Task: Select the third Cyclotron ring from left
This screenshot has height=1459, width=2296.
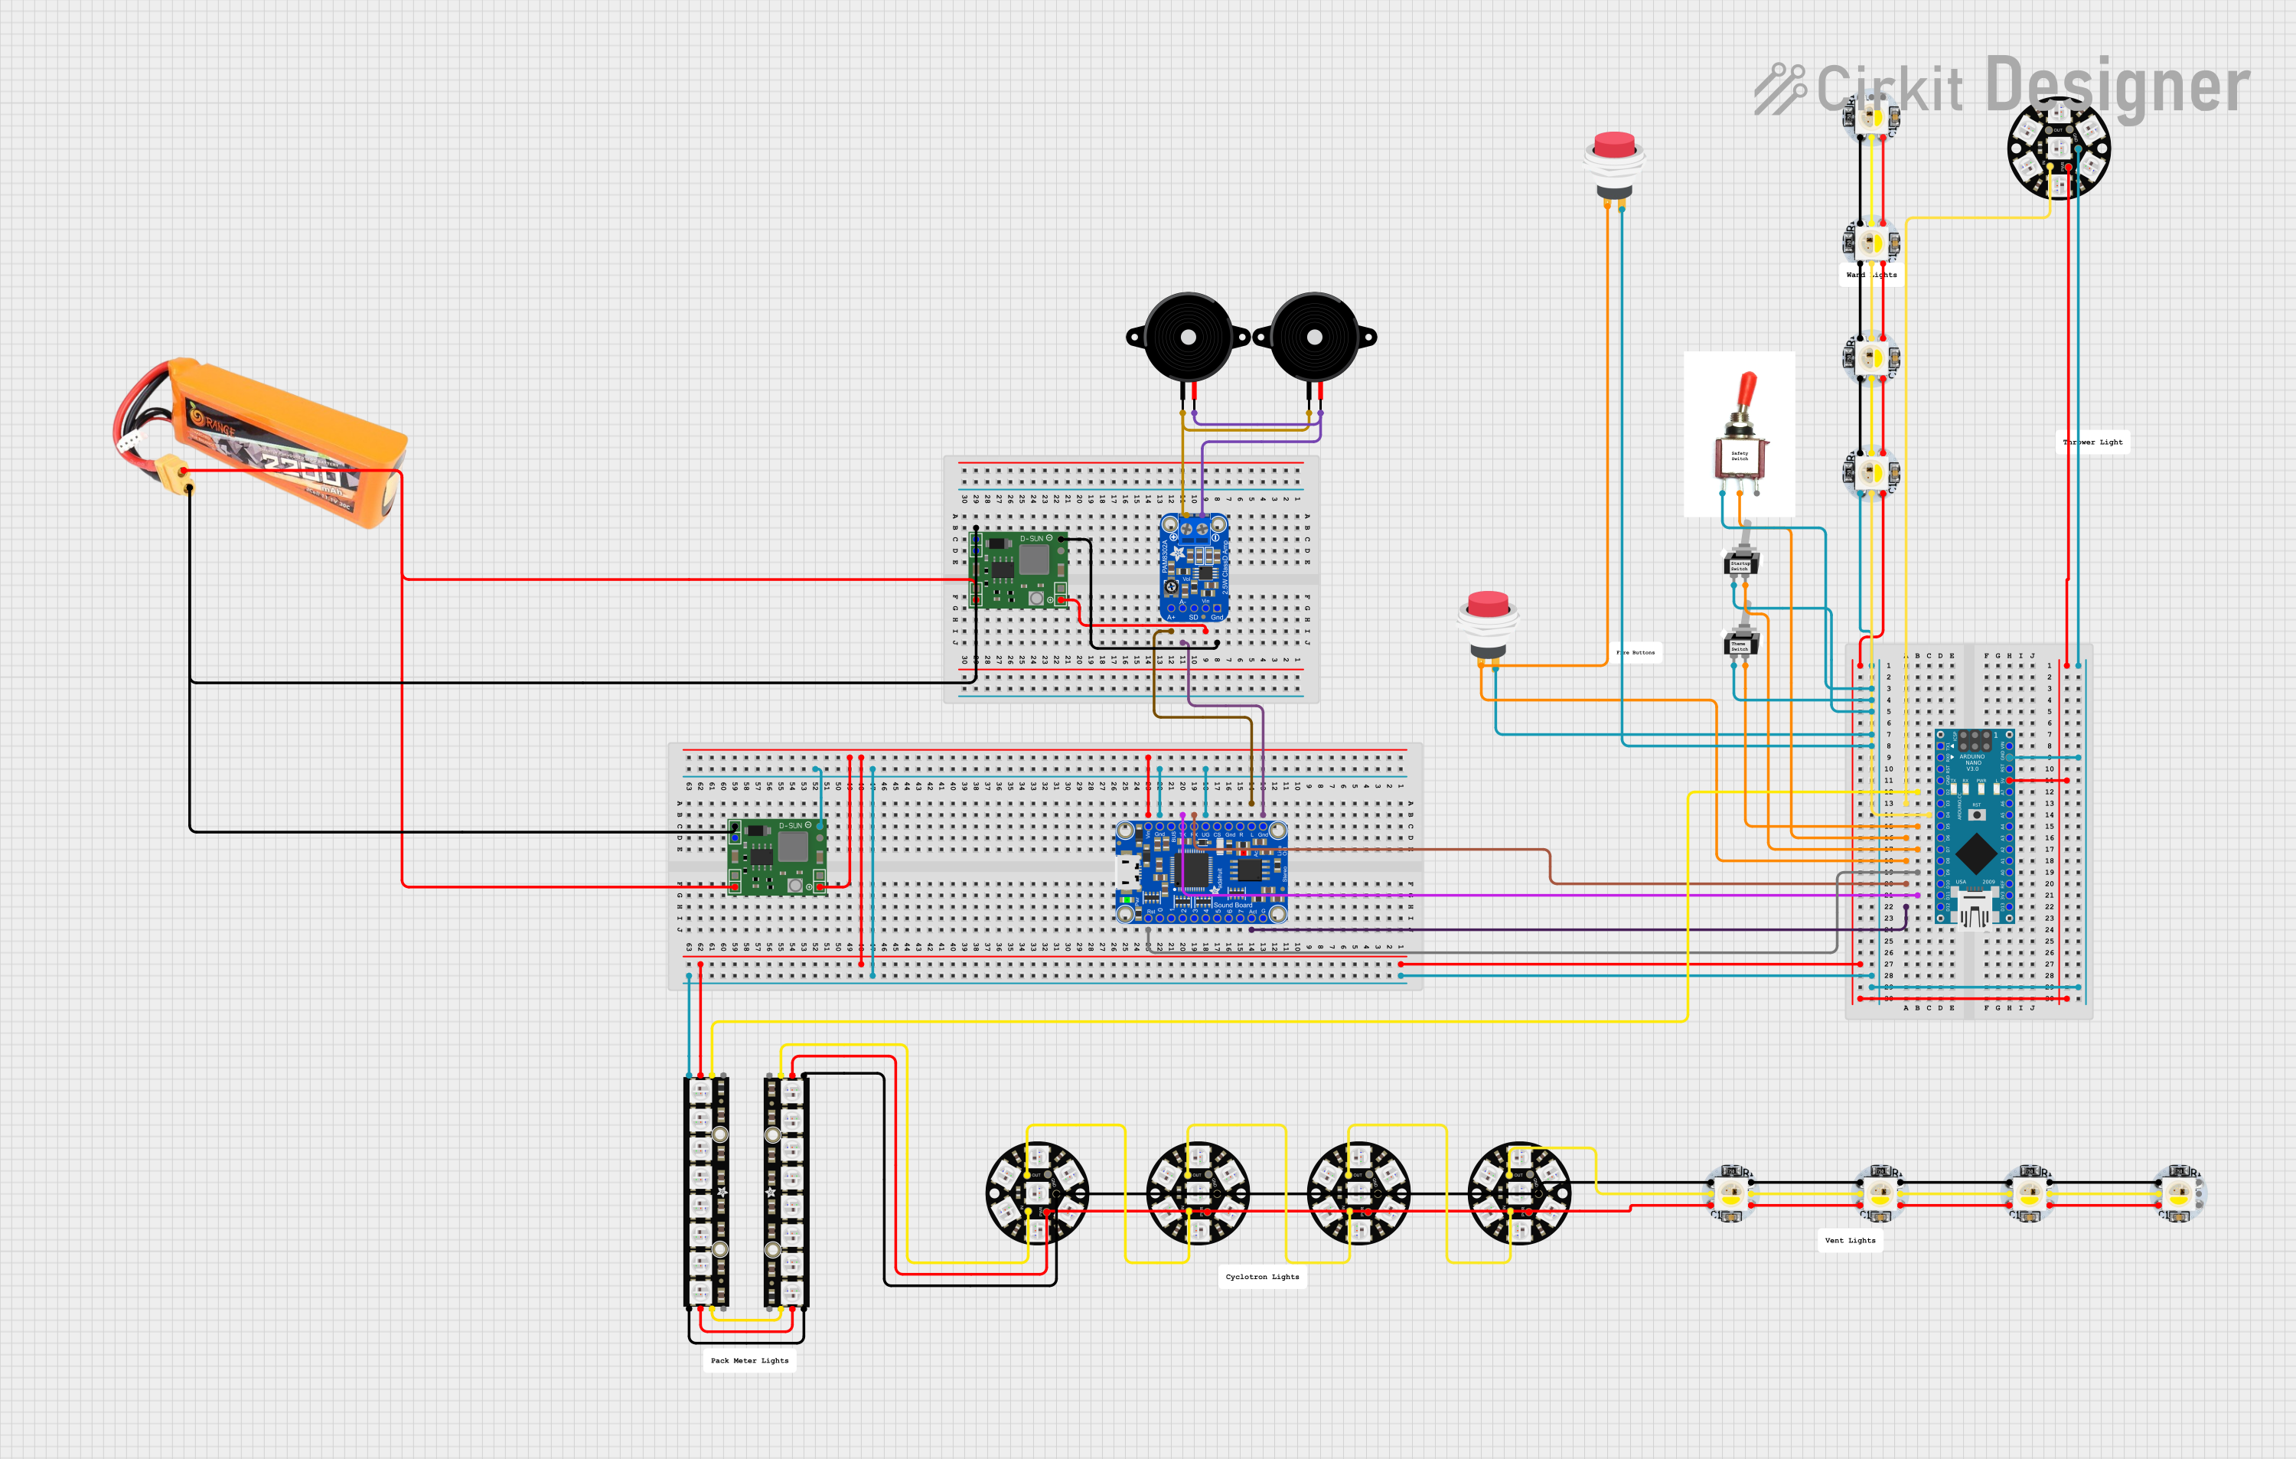Action: click(x=1358, y=1193)
